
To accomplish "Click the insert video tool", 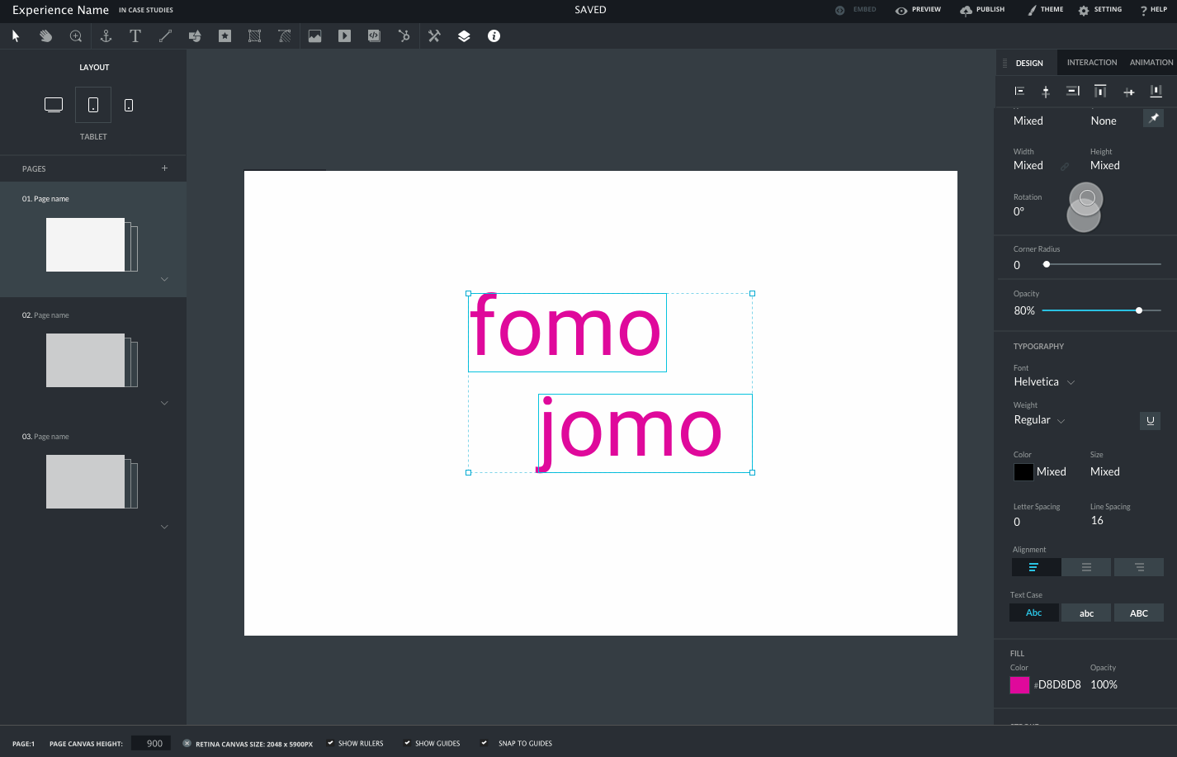I will 344,36.
